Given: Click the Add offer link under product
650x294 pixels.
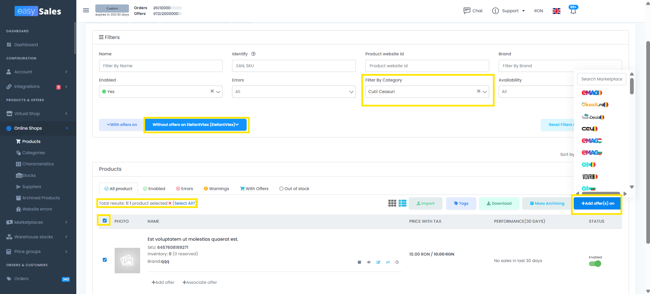Looking at the screenshot, I should (x=163, y=282).
